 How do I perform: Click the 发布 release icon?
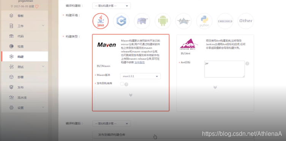[11, 87]
